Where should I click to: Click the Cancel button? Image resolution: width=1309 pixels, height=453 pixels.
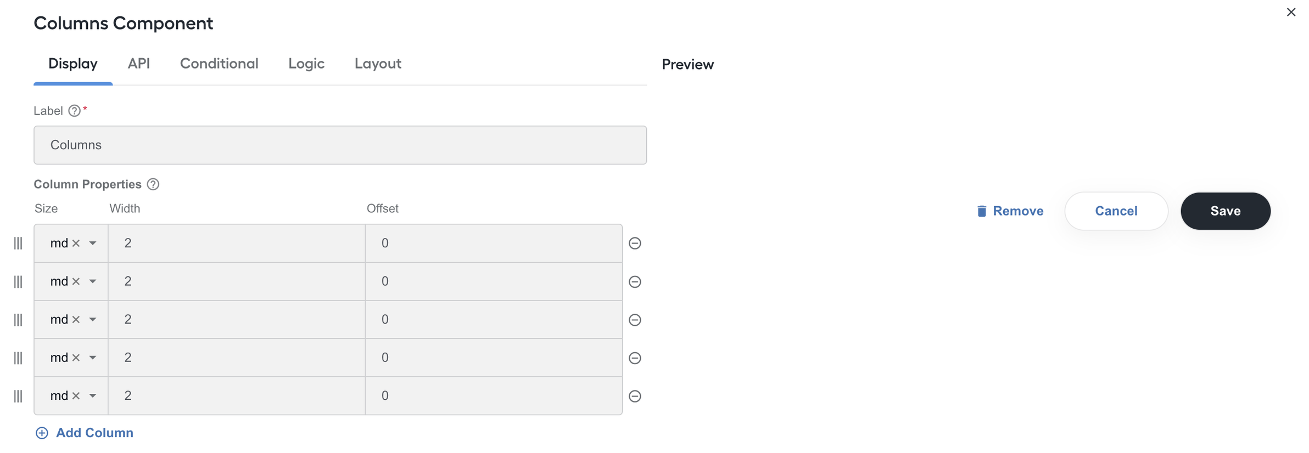click(1116, 211)
